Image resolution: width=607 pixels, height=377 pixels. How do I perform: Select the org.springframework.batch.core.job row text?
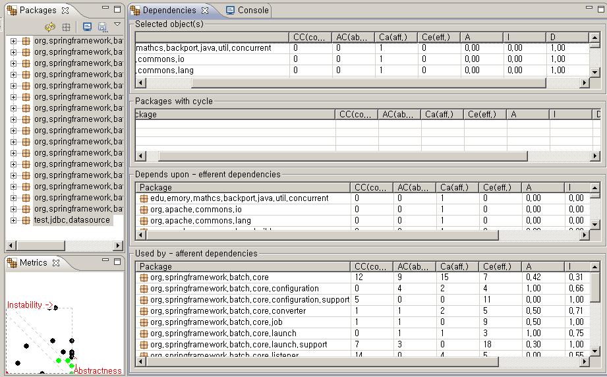coord(216,322)
